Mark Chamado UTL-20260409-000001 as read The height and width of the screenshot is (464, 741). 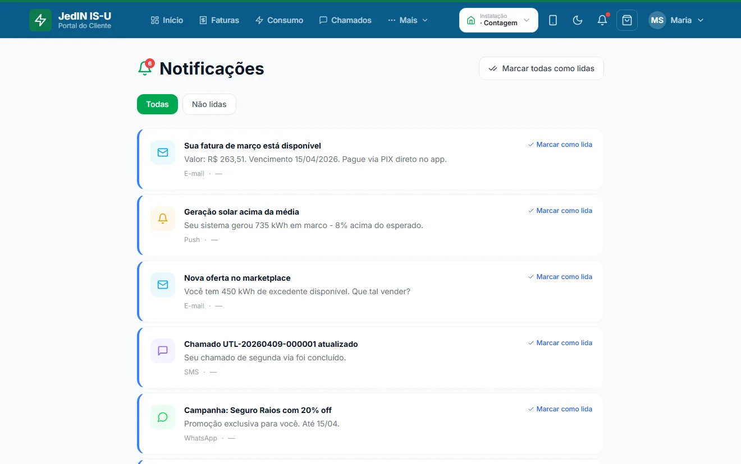pyautogui.click(x=560, y=343)
